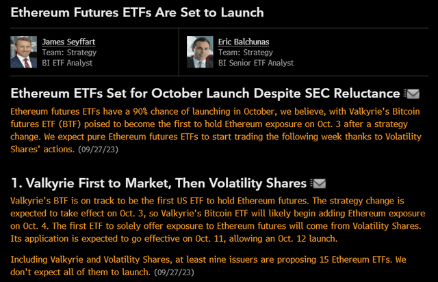Click the envelope icon beside Valkyrie First to Market
This screenshot has width=438, height=282.
[318, 183]
